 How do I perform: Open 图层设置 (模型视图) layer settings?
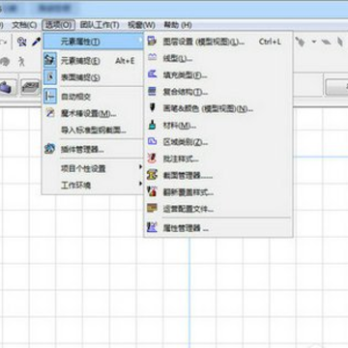coord(218,42)
